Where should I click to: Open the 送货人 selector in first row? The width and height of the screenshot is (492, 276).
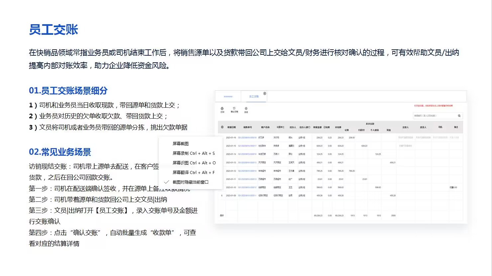click(x=423, y=138)
